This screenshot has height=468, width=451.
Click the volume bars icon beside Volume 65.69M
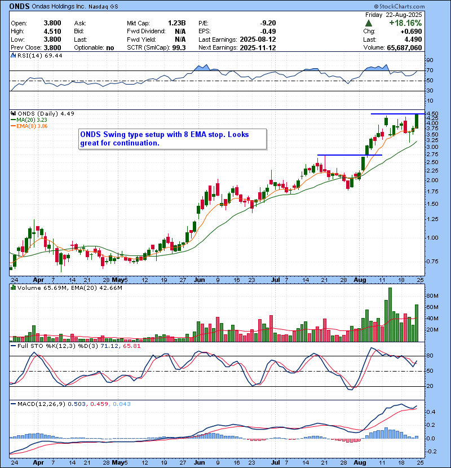(x=13, y=288)
